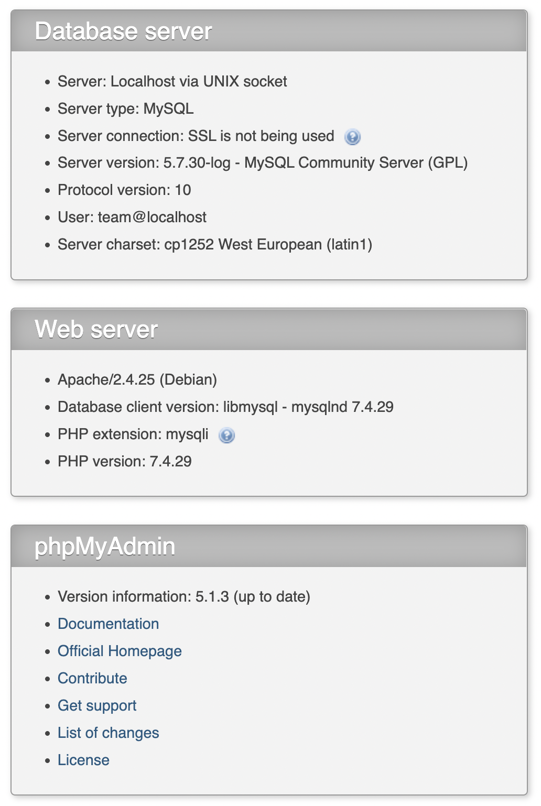Click the Apache/2.4.25 Debian entry
The width and height of the screenshot is (541, 806).
click(x=137, y=379)
